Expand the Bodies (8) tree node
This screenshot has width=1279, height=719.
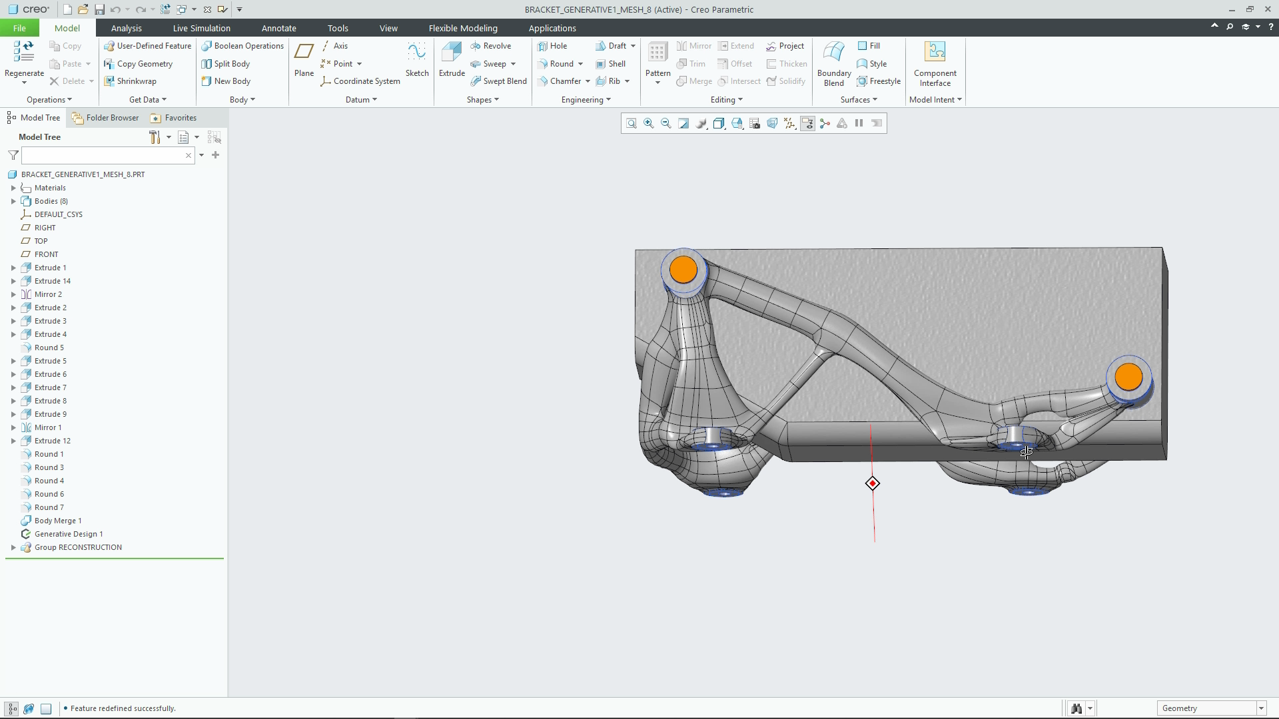click(13, 201)
